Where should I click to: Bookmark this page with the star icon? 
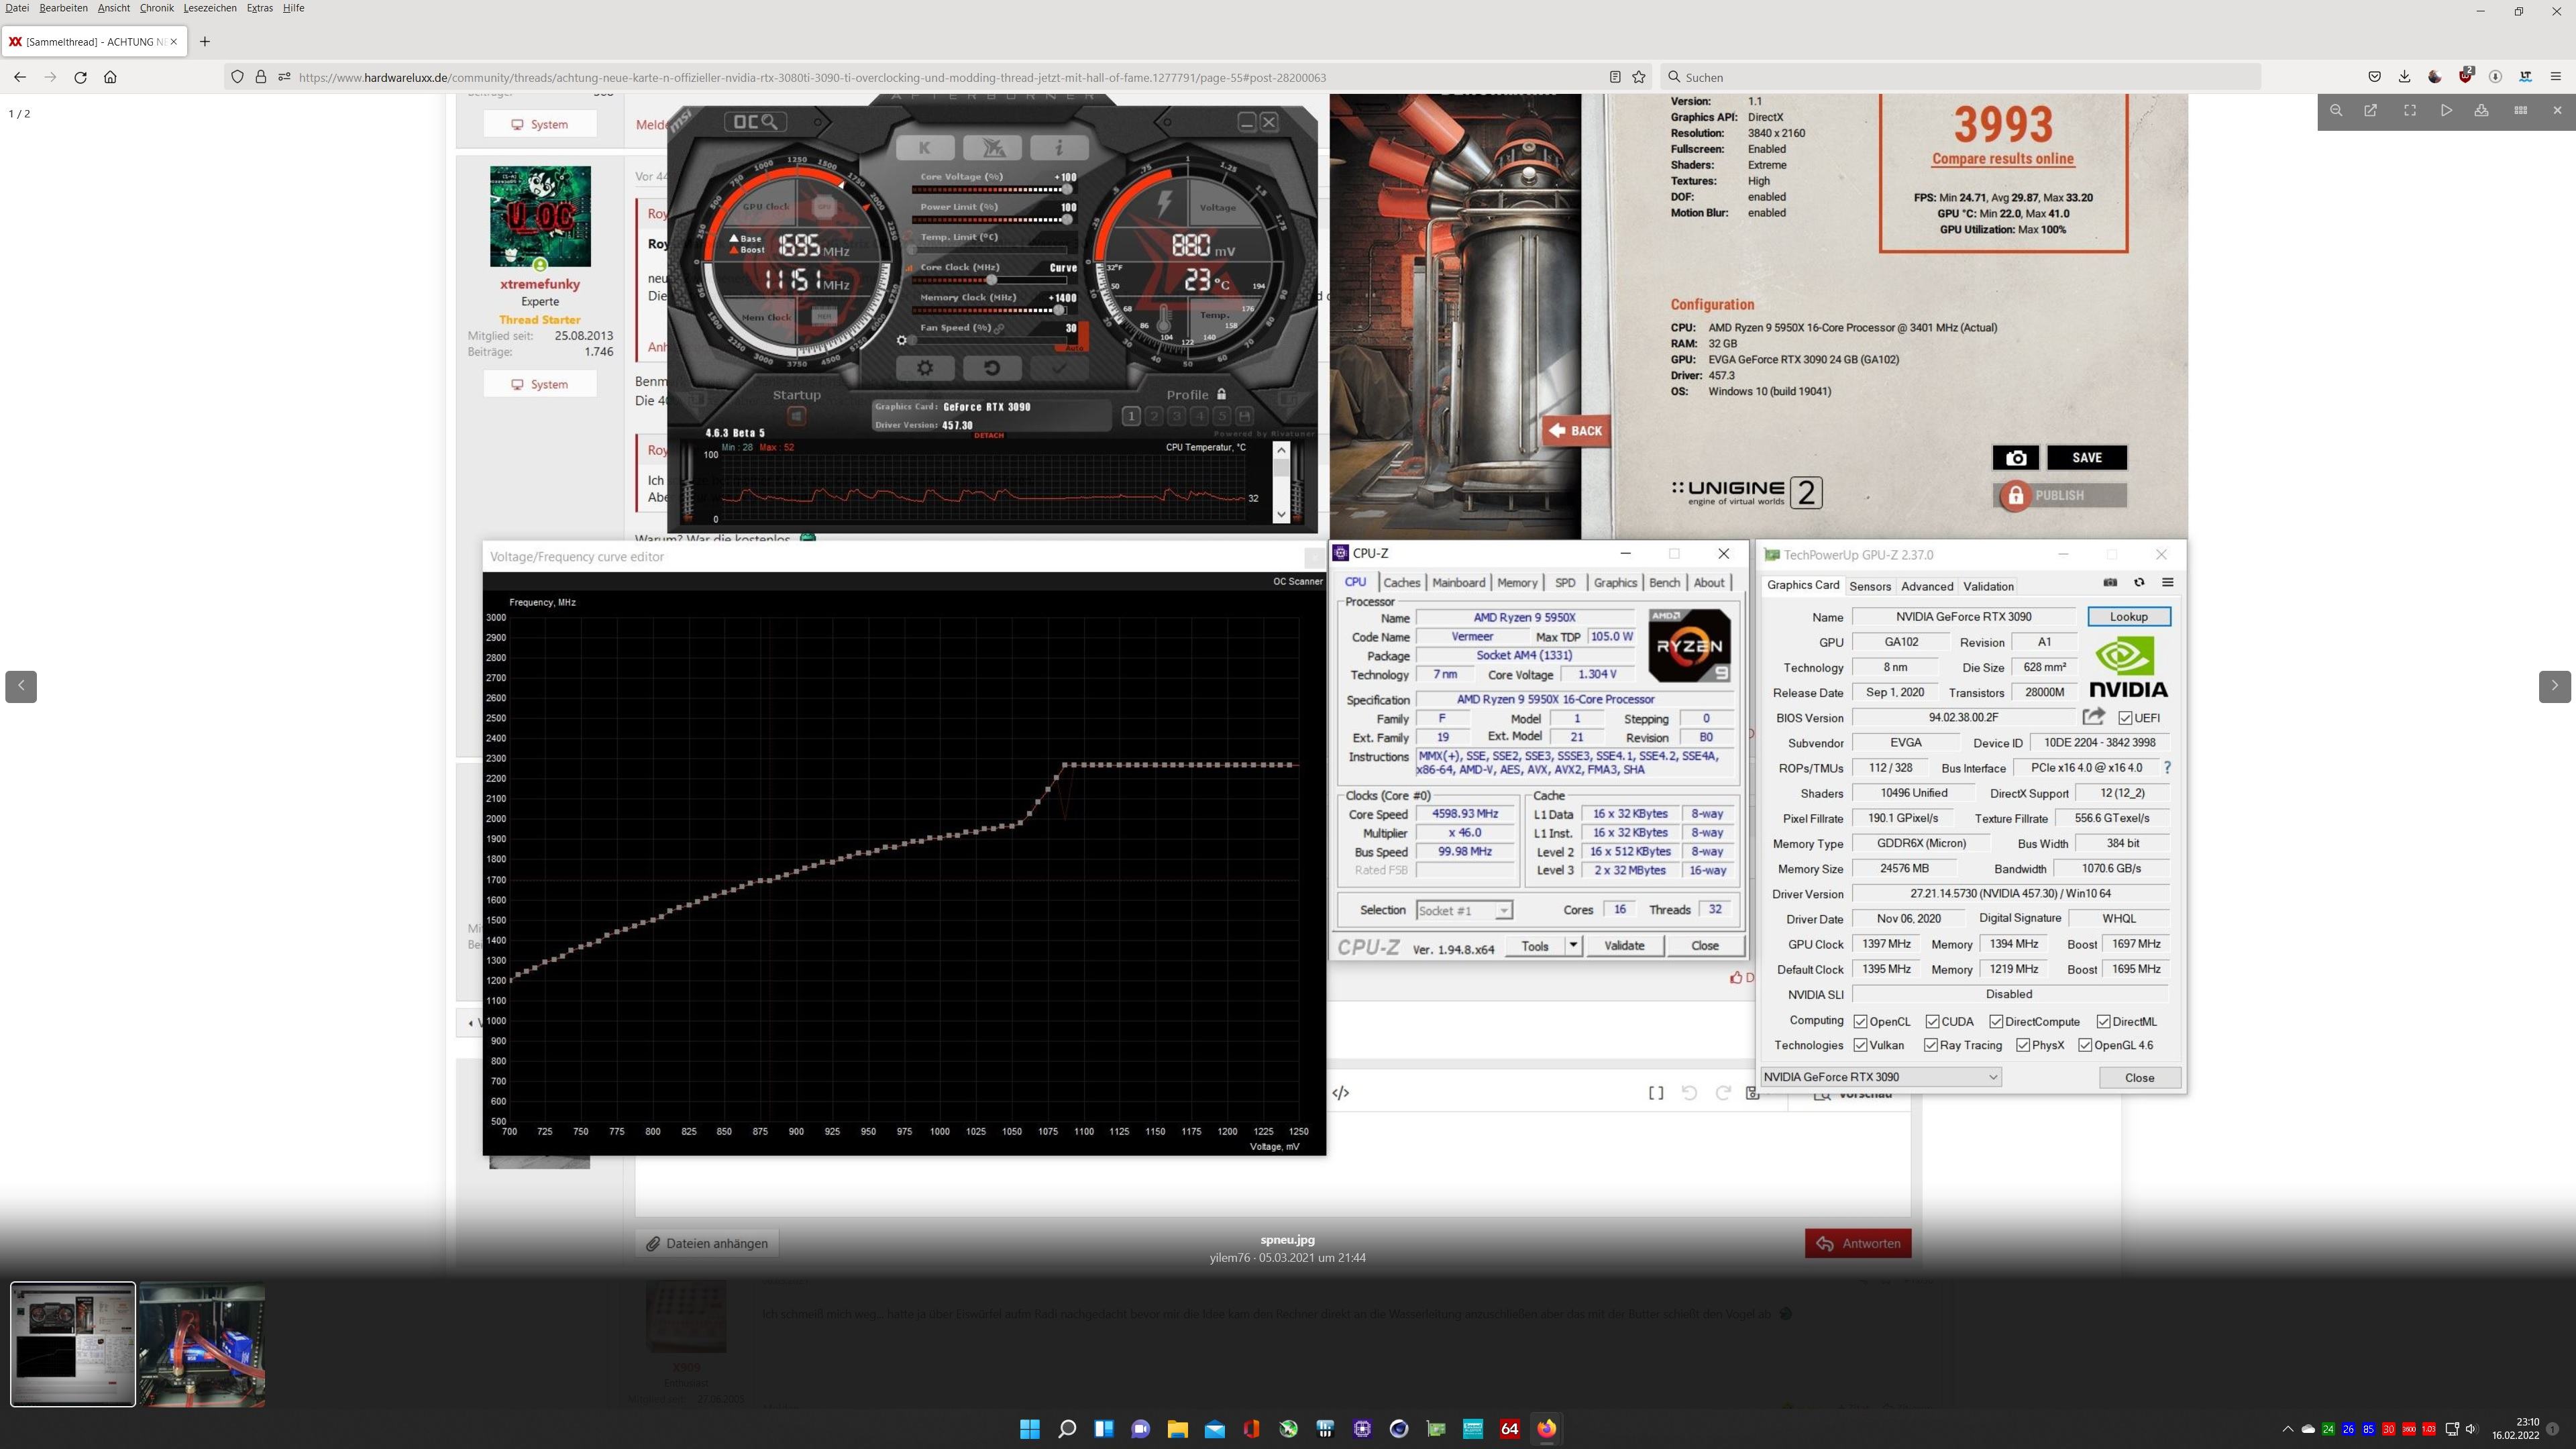click(x=1639, y=77)
